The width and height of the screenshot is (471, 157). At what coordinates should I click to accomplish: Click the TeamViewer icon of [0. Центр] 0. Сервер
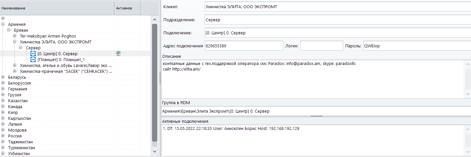click(33, 54)
